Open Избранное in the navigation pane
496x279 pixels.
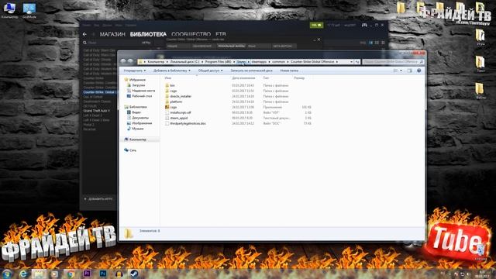(137, 80)
